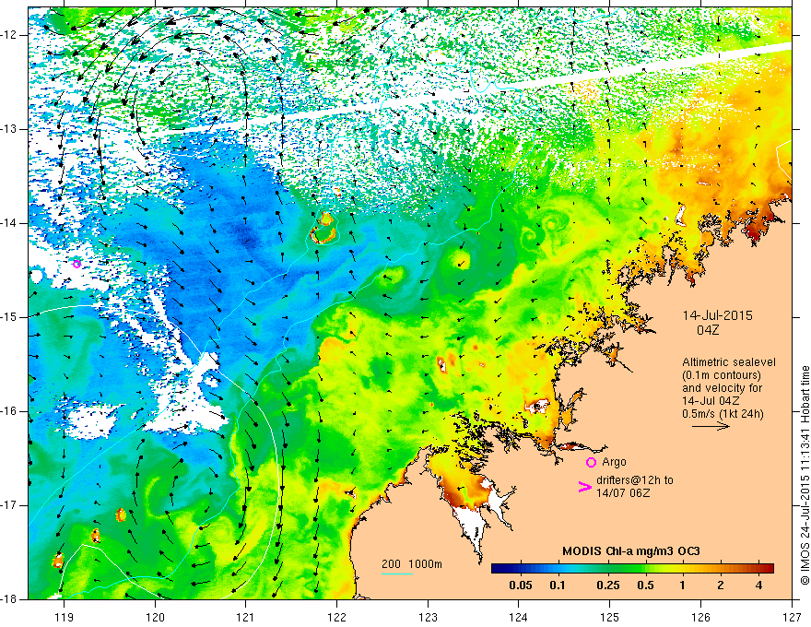
Task: Click the '04Z' time label under date
Action: pyautogui.click(x=708, y=330)
